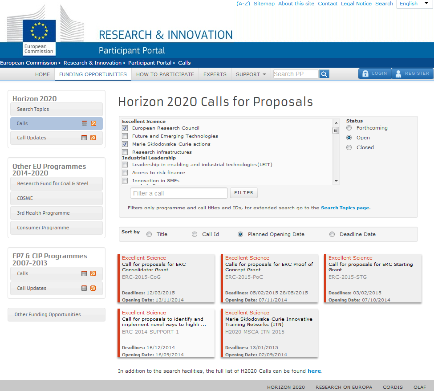Viewport: 434px width, 391px height.
Task: Open the FP7 & CIP Call Updates calendar icon
Action: [84, 288]
